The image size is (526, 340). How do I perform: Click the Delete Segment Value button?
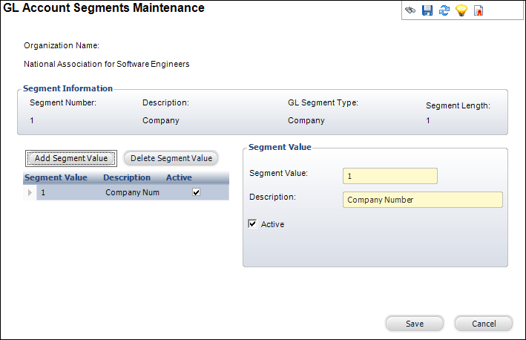(x=171, y=158)
